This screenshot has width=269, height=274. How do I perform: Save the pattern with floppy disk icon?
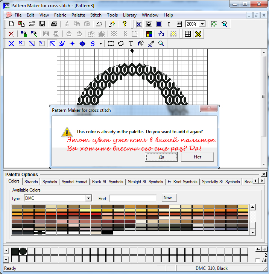pyautogui.click(x=42, y=24)
